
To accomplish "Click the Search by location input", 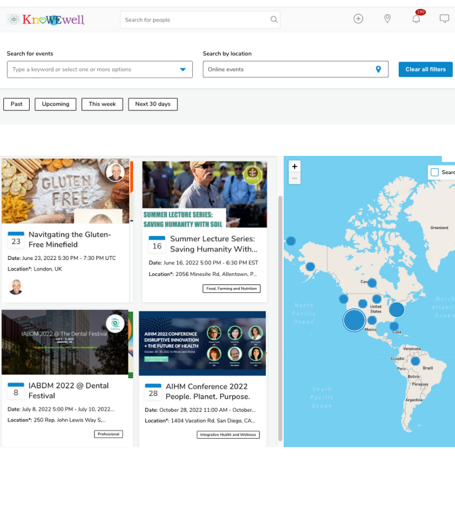I will pyautogui.click(x=296, y=69).
